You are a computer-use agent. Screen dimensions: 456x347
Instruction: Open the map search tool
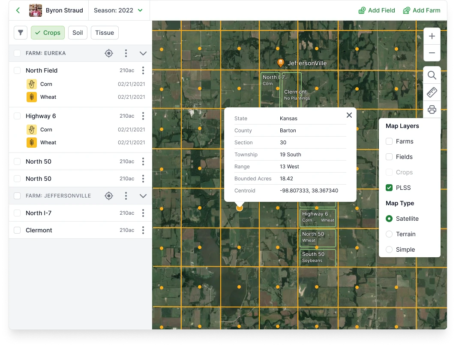click(432, 76)
